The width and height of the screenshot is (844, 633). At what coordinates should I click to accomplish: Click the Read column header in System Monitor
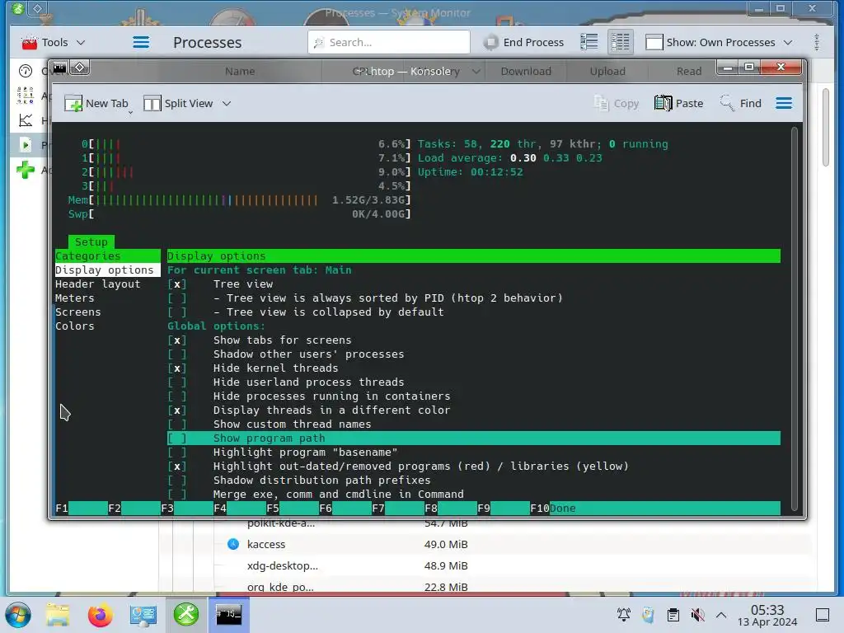click(x=688, y=71)
